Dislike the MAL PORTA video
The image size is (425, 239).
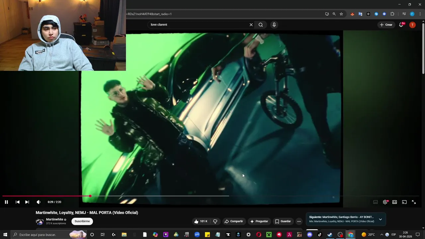coord(215,221)
